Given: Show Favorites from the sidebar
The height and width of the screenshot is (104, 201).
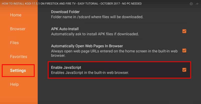Looking at the screenshot, I should [19, 57].
